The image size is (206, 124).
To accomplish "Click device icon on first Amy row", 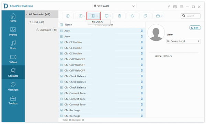I will point(142,31).
